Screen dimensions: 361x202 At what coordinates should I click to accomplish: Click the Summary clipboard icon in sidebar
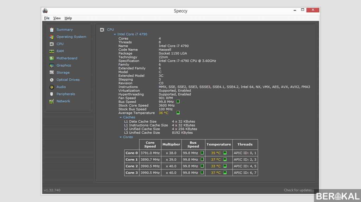coord(52,30)
